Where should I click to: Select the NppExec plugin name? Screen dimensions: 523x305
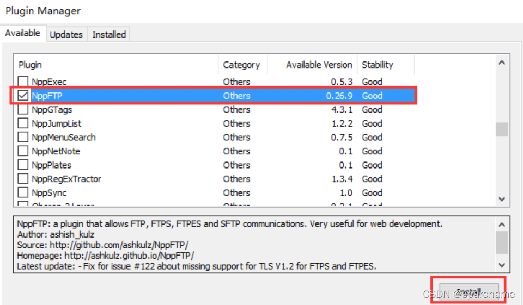point(49,82)
